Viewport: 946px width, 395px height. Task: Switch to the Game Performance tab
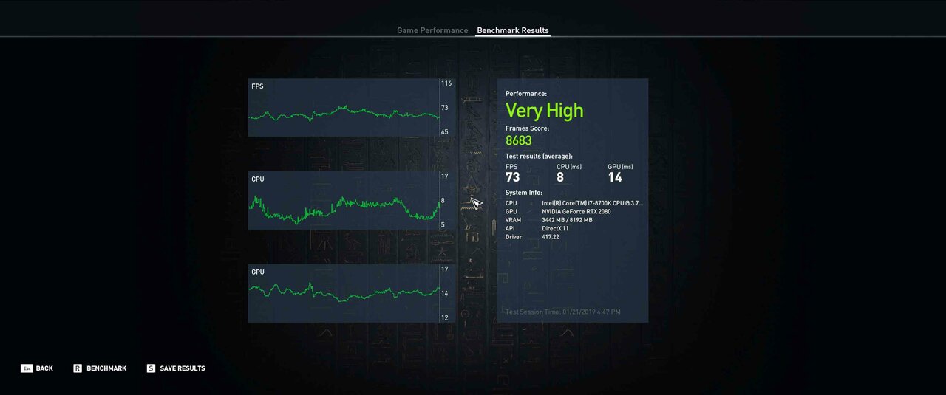(x=432, y=30)
